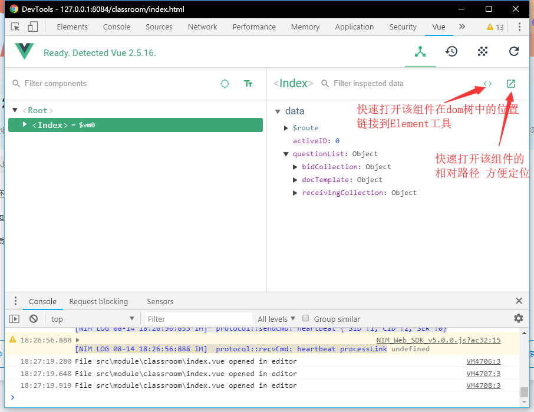Open the Sources tab
Viewport: 534px width, 412px height.
pos(159,27)
